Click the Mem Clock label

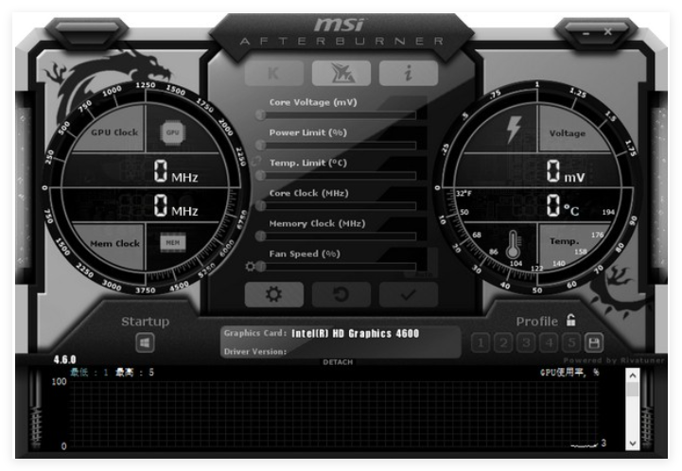point(114,244)
